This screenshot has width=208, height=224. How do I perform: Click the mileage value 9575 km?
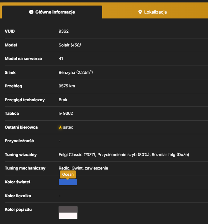pyautogui.click(x=67, y=86)
